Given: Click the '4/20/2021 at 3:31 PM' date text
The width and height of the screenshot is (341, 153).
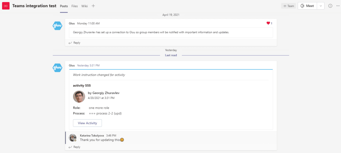Looking at the screenshot, I should (101, 98).
